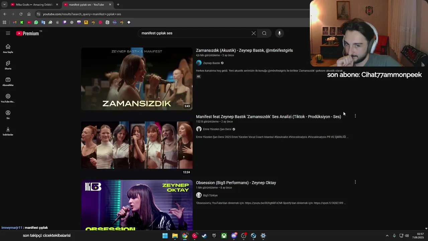Click the page scrollbar down arrow
The width and height of the screenshot is (428, 241).
(x=426, y=229)
